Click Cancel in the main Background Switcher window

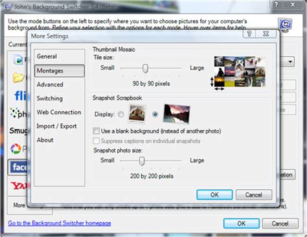pyautogui.click(x=280, y=223)
